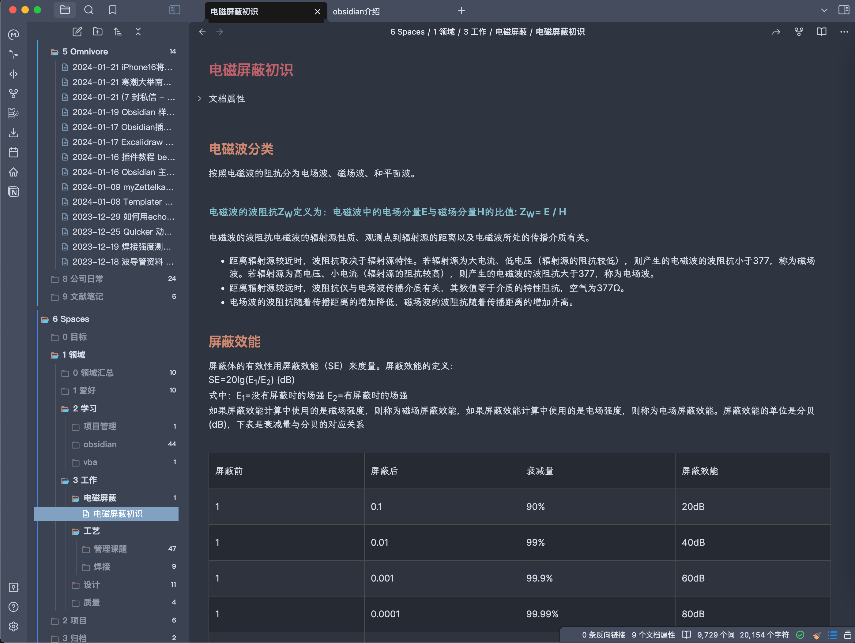Open note 2024-01-17 Excalidraw
855x643 pixels.
pos(119,142)
